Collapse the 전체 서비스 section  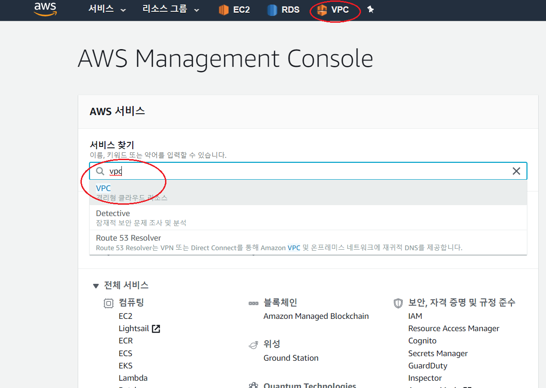point(95,286)
